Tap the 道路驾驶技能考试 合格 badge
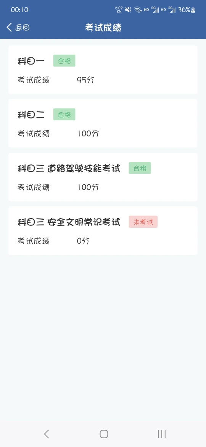 (x=140, y=168)
